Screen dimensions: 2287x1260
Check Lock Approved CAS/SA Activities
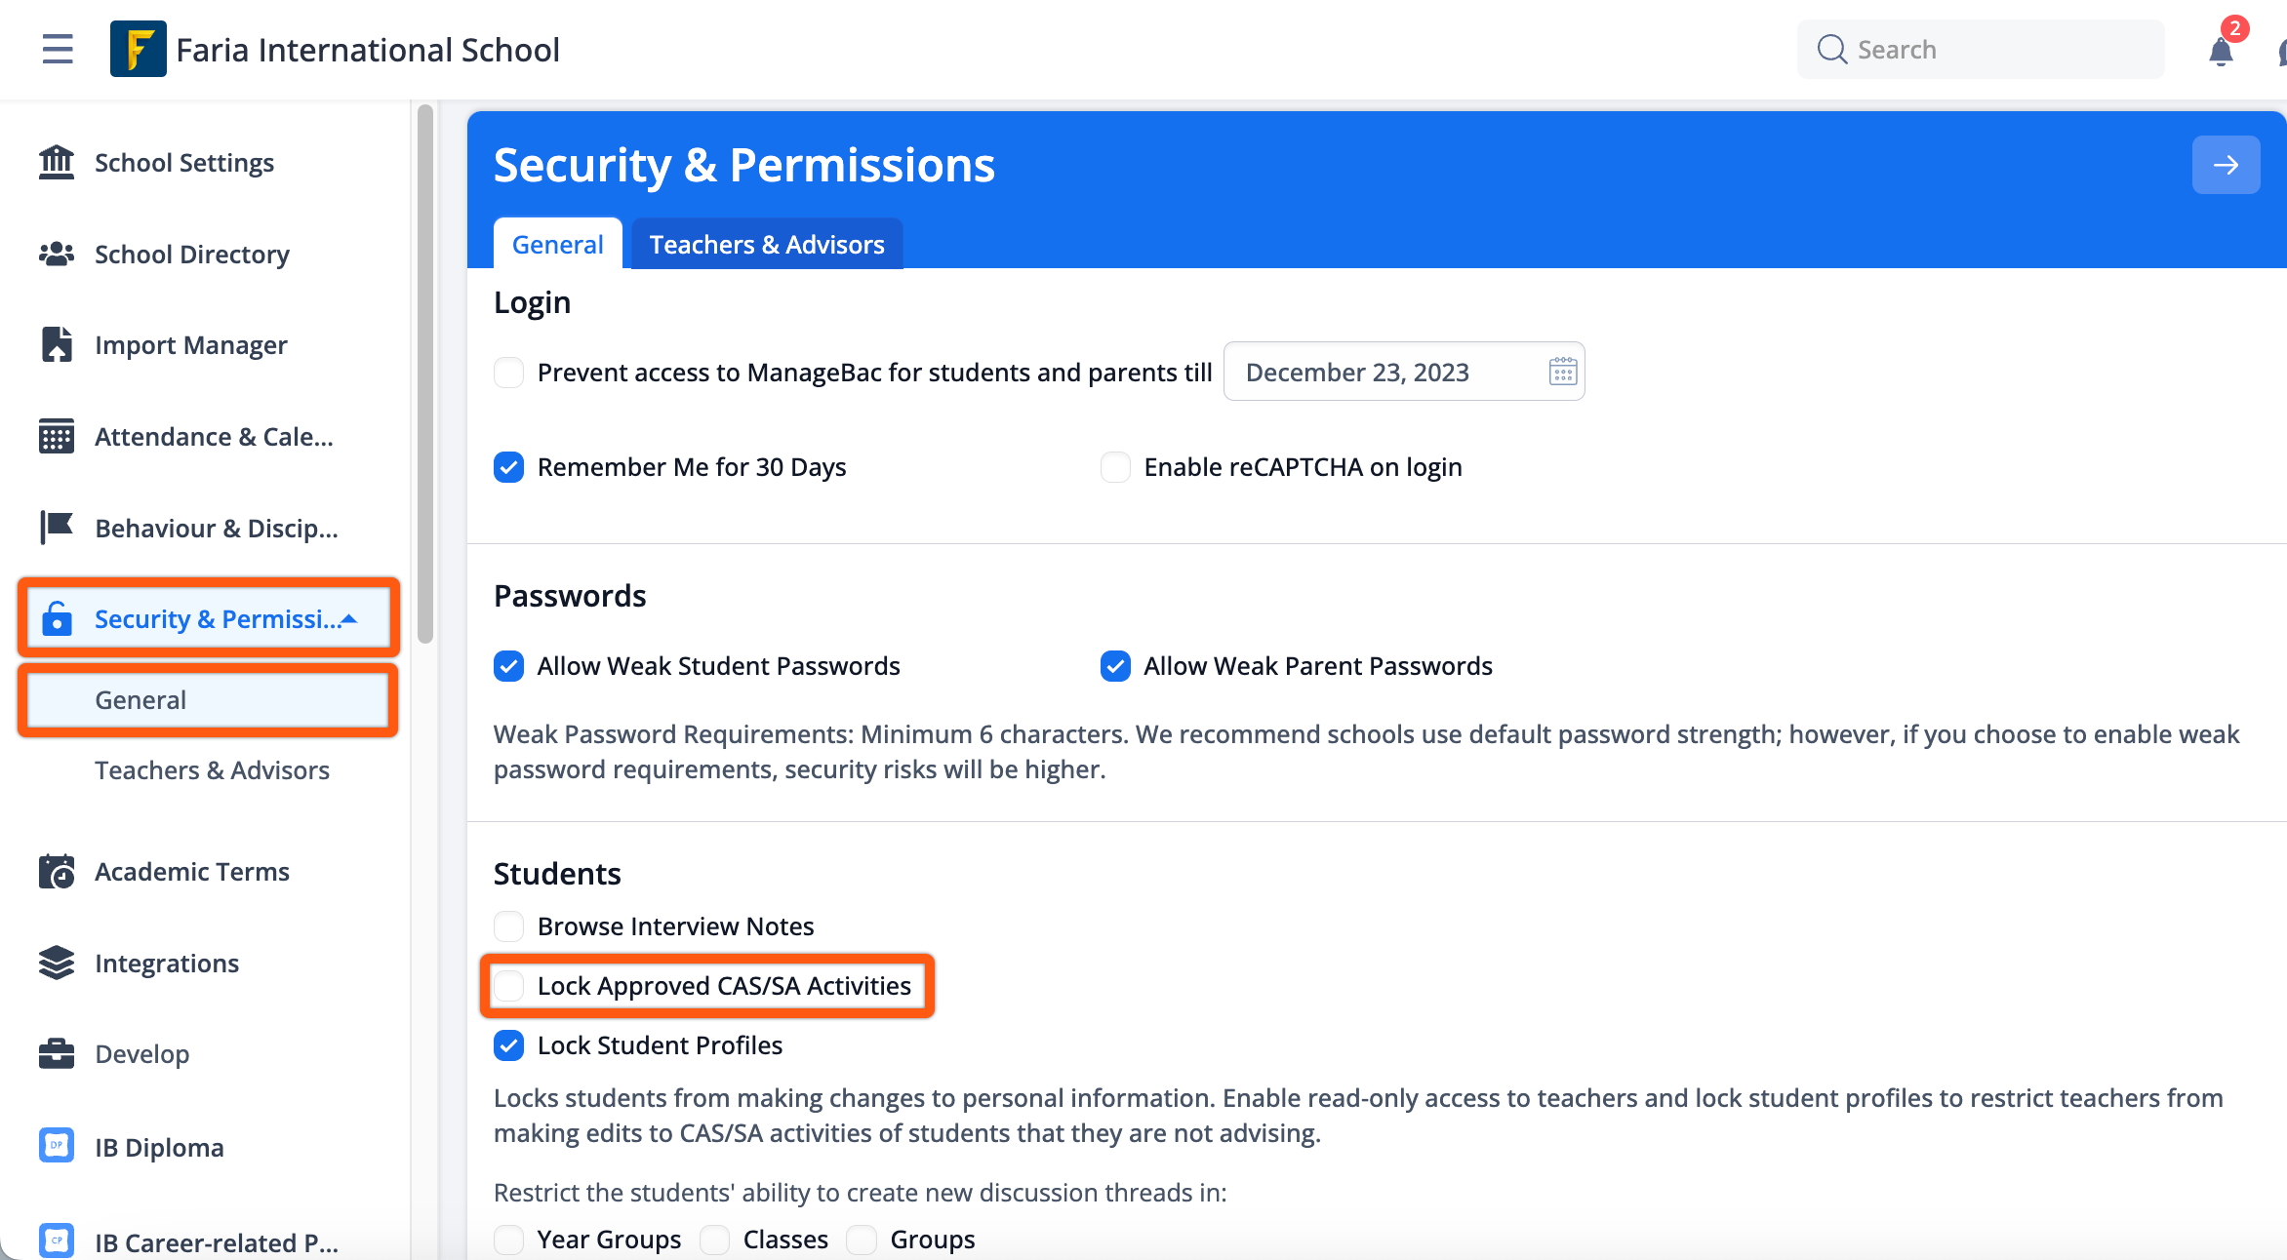pos(509,985)
